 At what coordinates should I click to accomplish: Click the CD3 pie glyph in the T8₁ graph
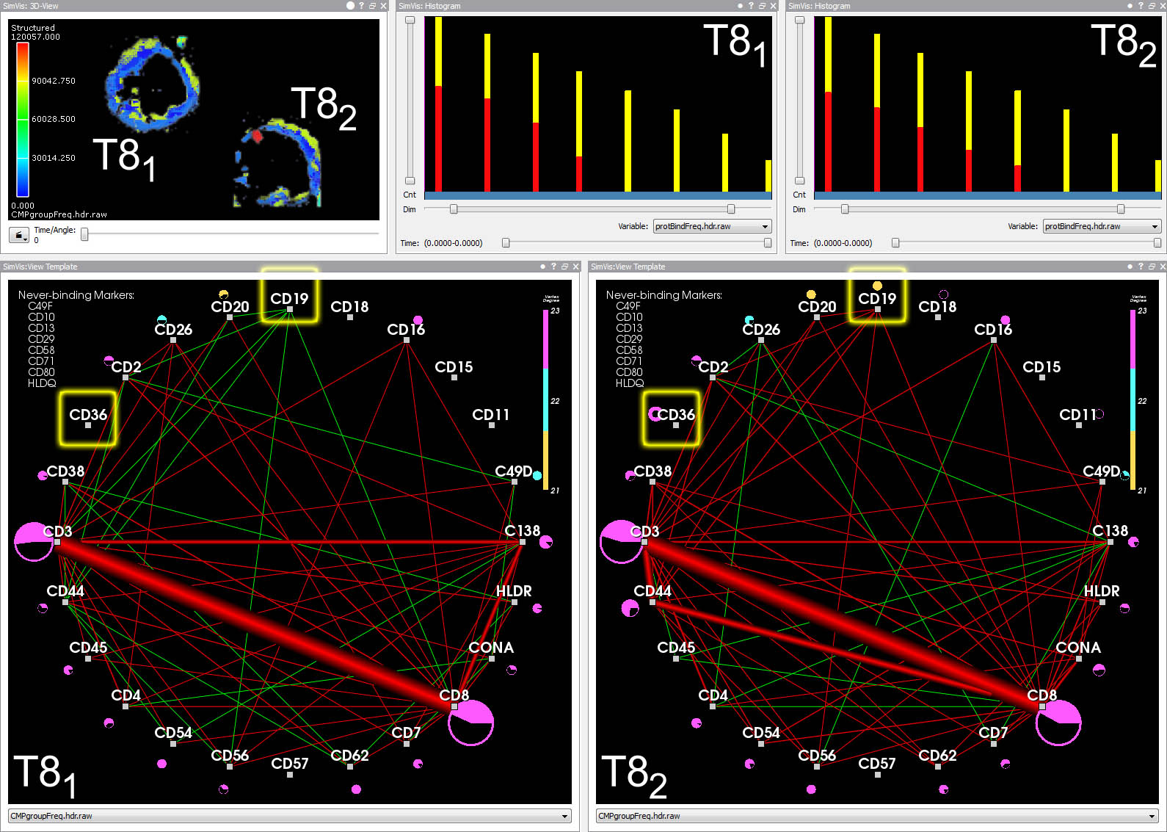[x=34, y=542]
